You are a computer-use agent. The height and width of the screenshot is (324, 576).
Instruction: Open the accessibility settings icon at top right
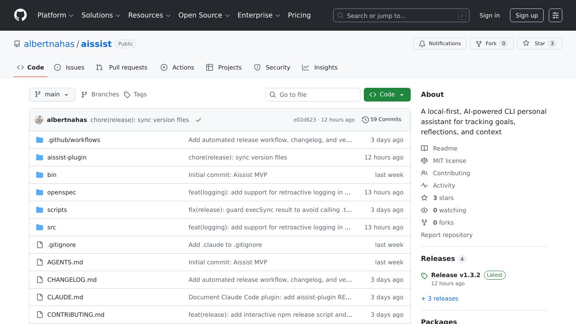tap(555, 15)
